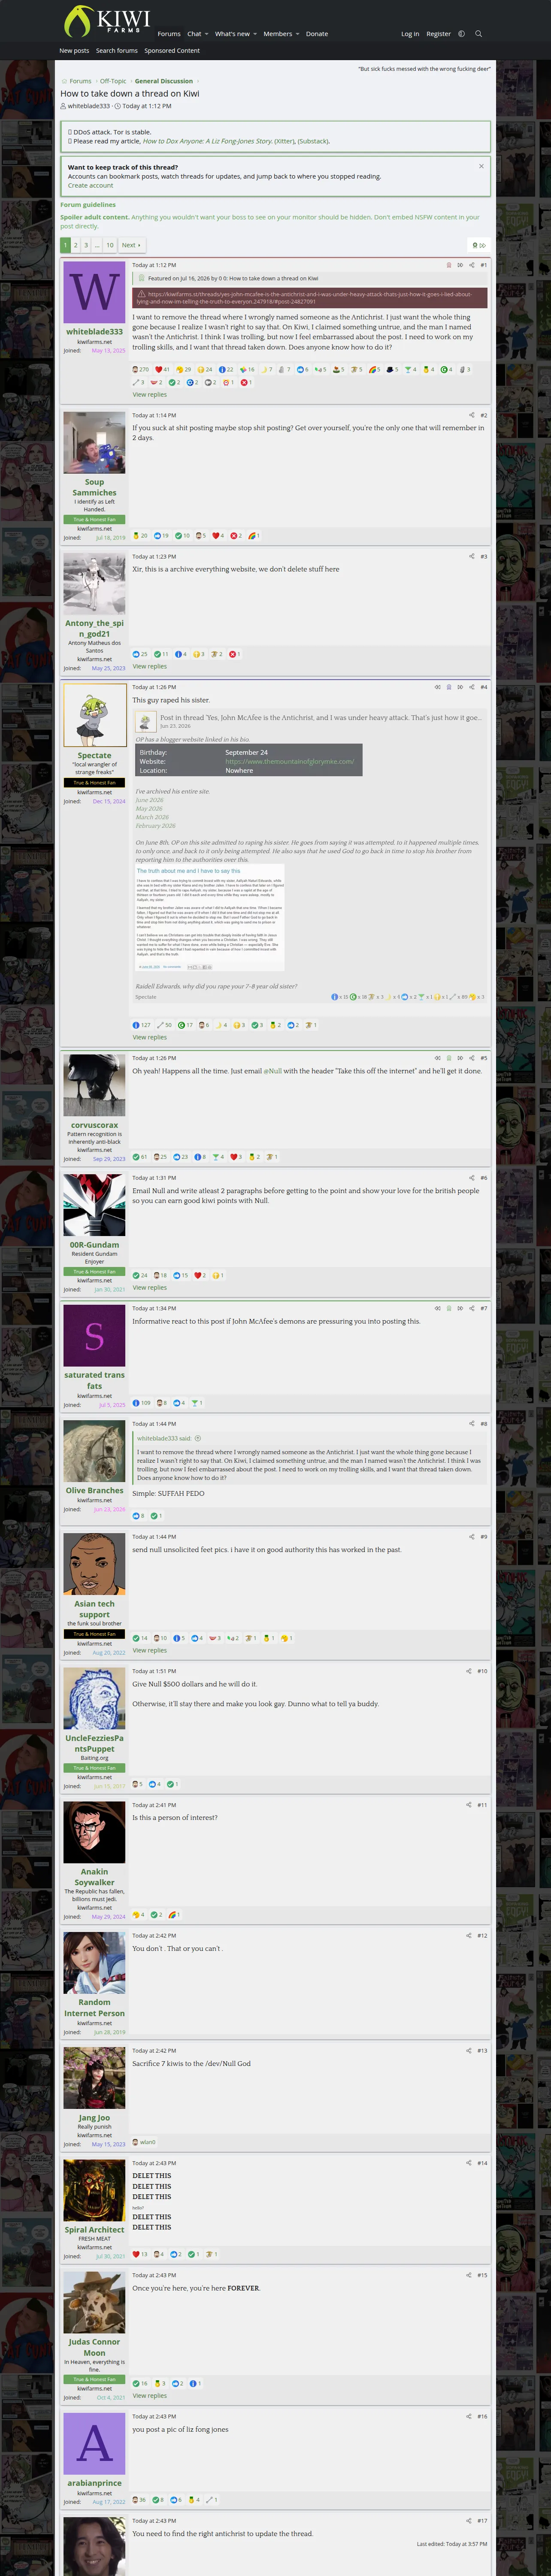Click the Substack link in the notice
The width and height of the screenshot is (551, 2576).
313,141
